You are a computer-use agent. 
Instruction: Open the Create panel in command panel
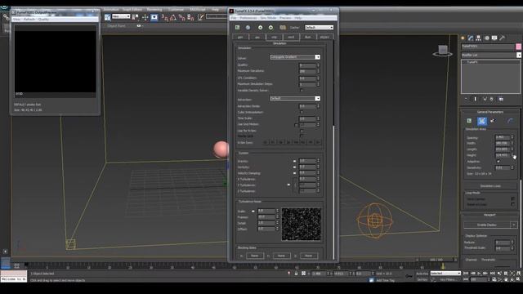point(463,38)
